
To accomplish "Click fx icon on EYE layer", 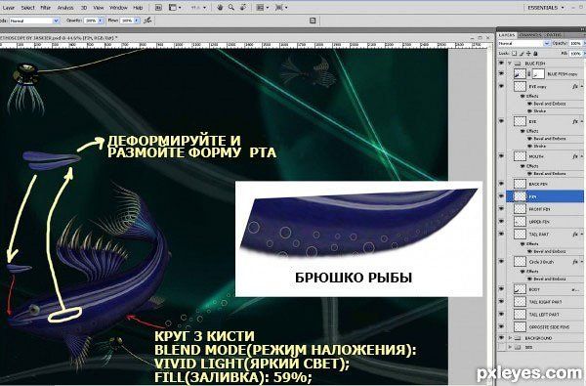I will pyautogui.click(x=575, y=121).
